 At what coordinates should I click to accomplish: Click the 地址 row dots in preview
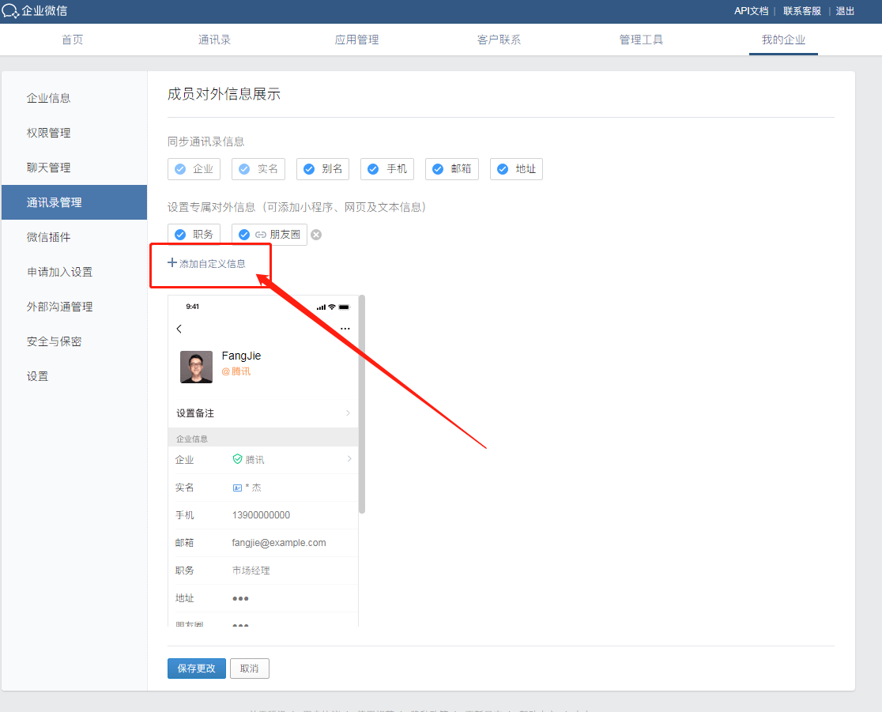[x=240, y=598]
